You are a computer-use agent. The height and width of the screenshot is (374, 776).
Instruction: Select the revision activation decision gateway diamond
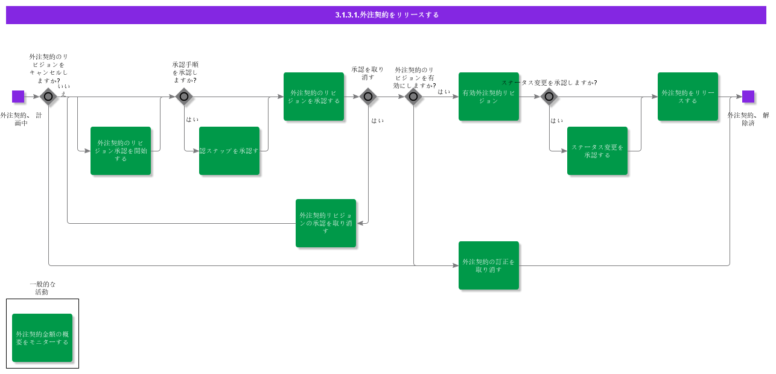pyautogui.click(x=413, y=97)
